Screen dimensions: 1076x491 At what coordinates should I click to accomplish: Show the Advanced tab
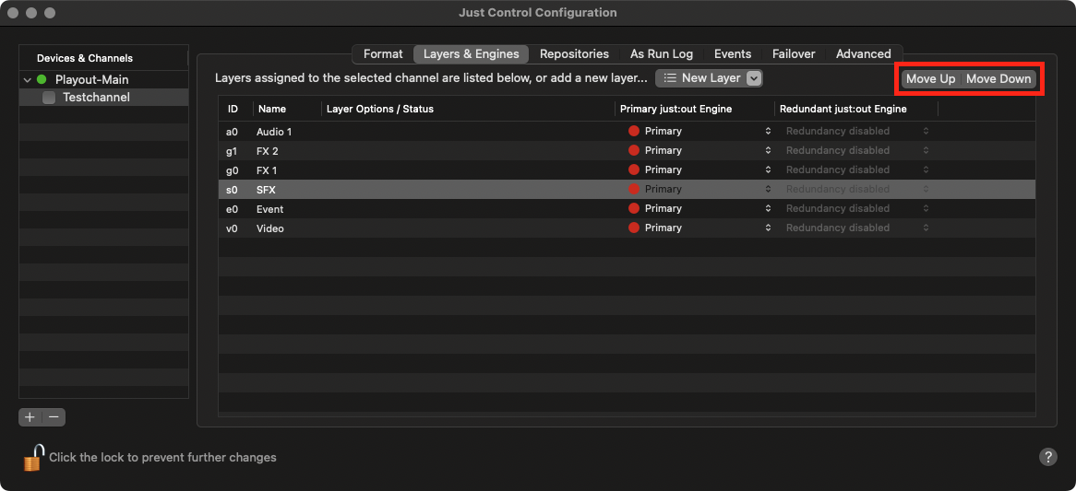[863, 54]
